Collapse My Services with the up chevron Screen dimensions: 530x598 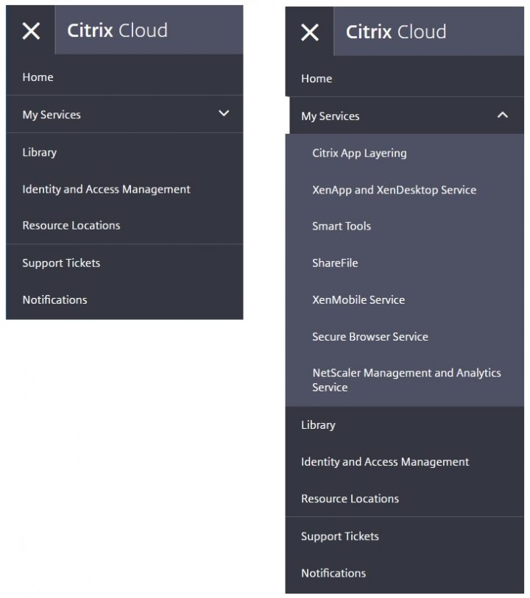click(x=503, y=115)
